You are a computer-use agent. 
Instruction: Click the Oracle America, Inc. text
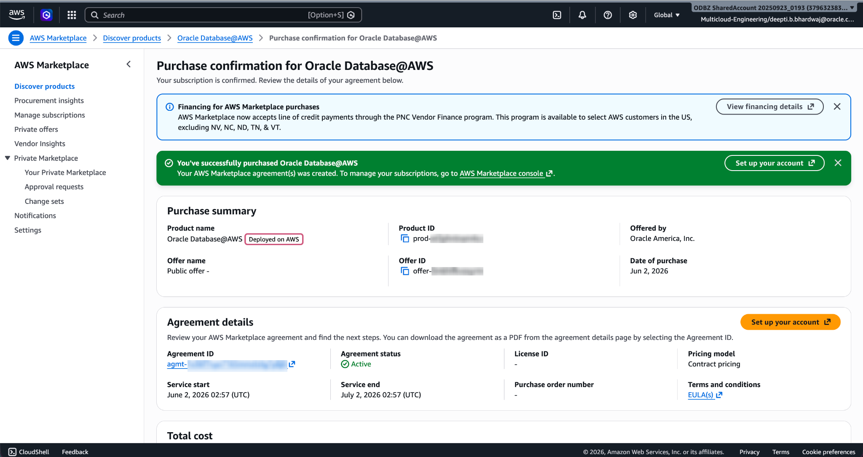point(662,238)
